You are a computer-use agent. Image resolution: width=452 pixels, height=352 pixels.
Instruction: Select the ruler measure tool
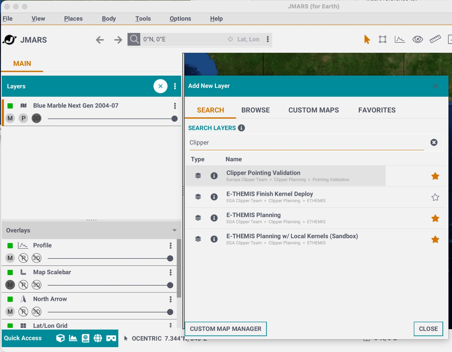(x=435, y=39)
